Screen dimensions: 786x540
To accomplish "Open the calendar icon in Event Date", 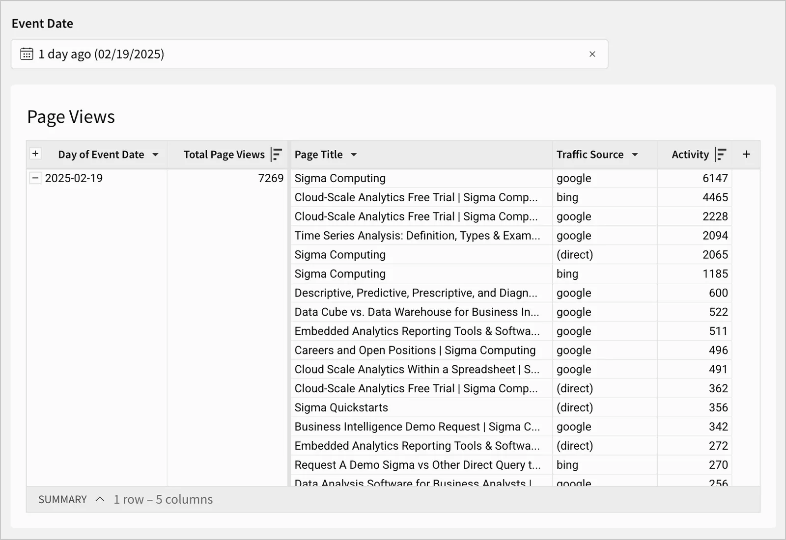I will point(27,54).
